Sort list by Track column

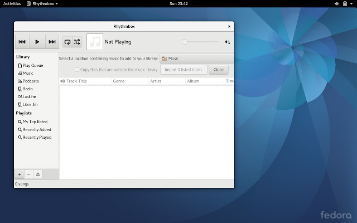coord(71,81)
